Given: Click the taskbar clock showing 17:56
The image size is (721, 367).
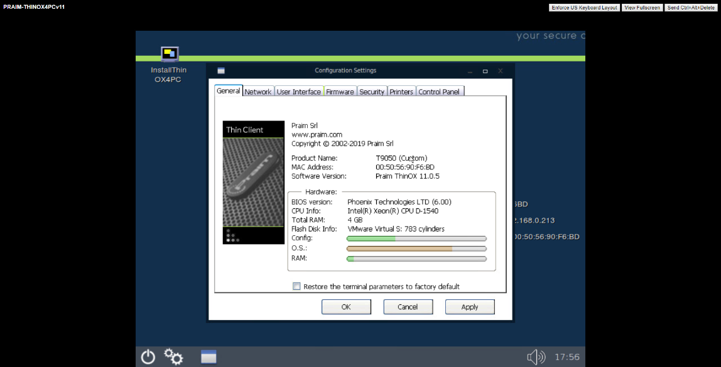Looking at the screenshot, I should click(567, 357).
